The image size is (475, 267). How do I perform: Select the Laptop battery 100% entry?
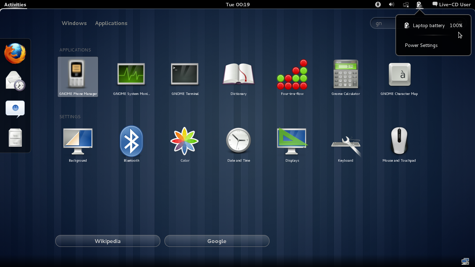433,25
